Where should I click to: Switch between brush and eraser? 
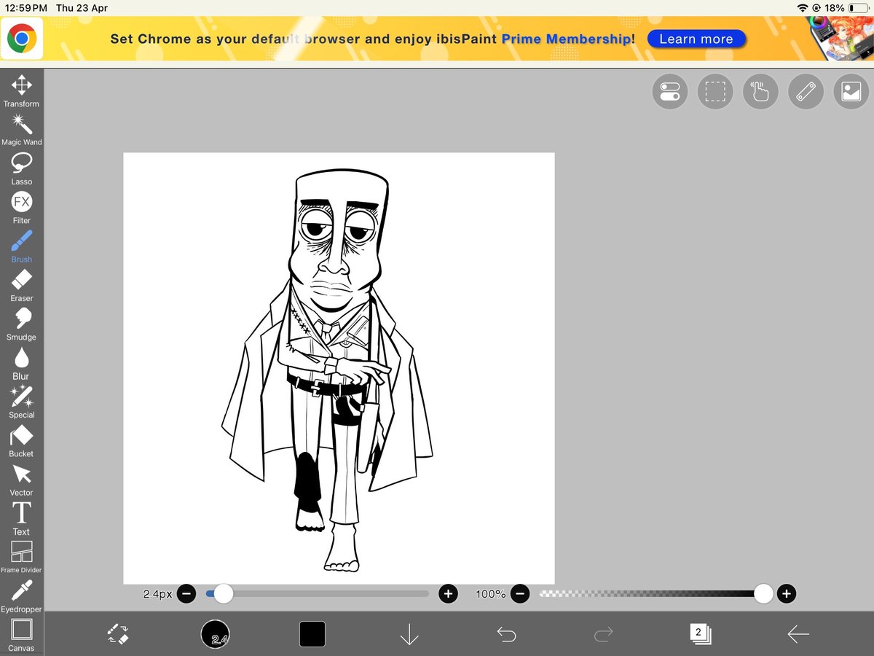[118, 634]
